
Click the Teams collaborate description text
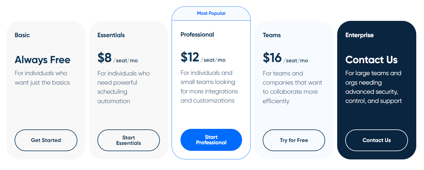coord(293,87)
